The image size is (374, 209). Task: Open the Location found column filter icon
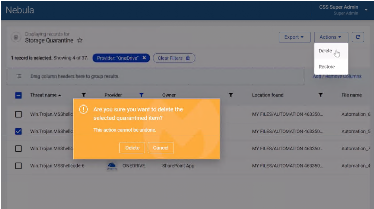coord(320,95)
